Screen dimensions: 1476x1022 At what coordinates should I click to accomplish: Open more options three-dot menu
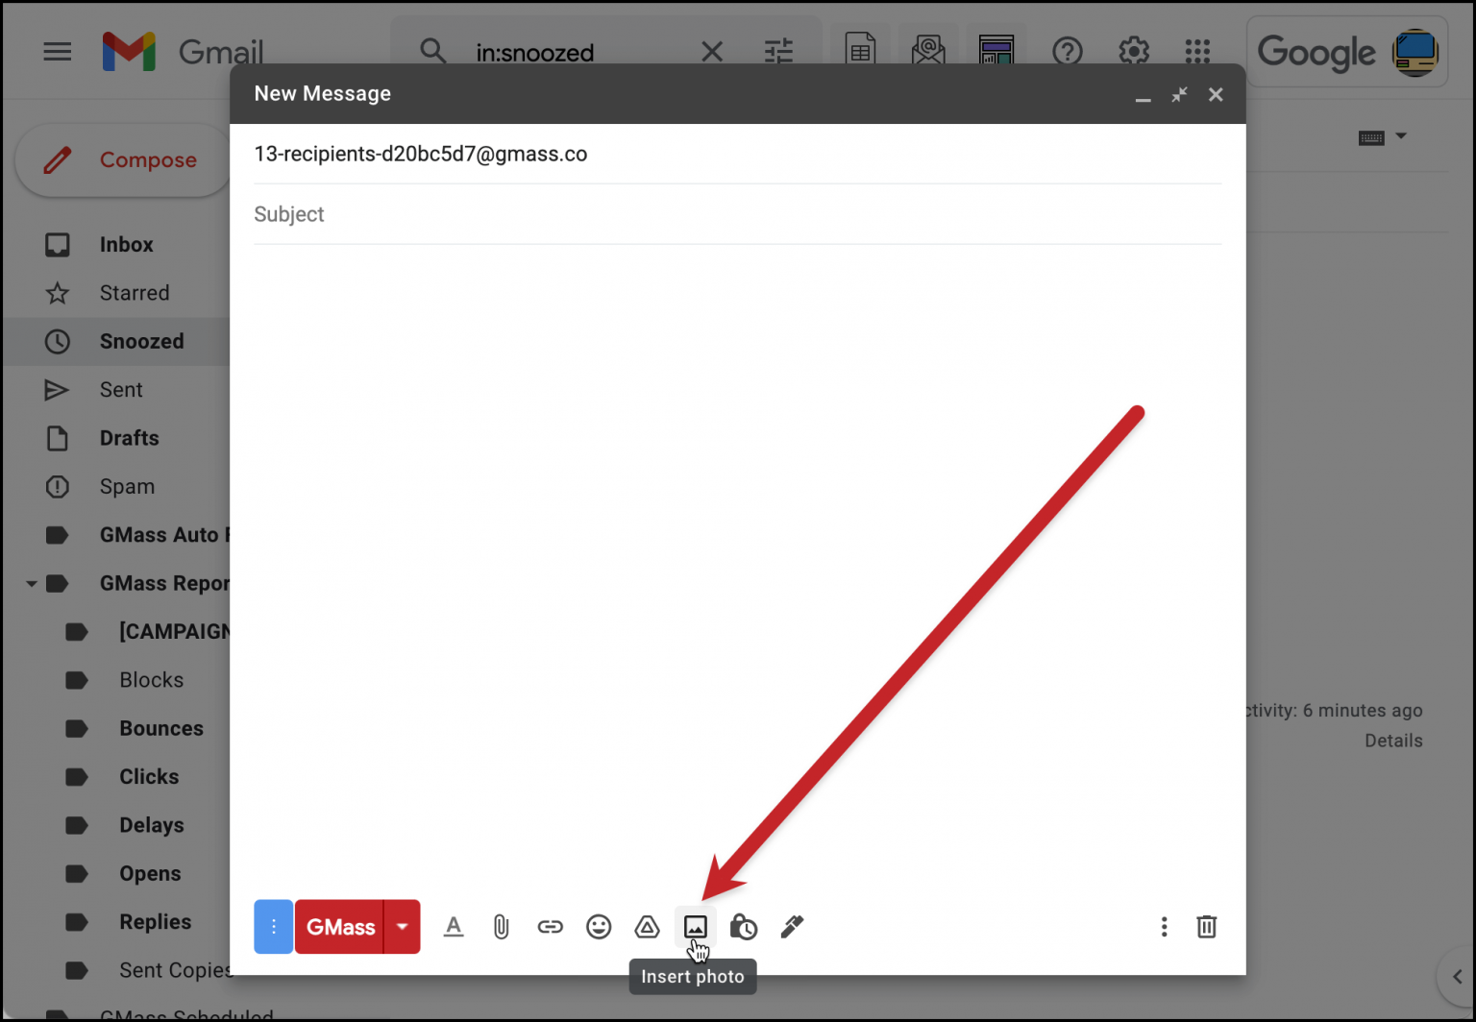(x=1164, y=927)
